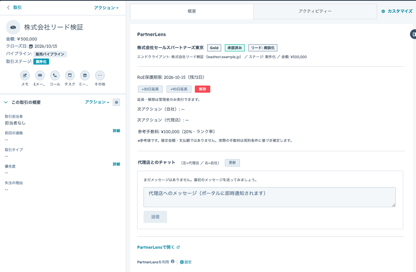The width and height of the screenshot is (416, 272).
Task: Click the PartnerLens card heading
Action: coord(152,34)
